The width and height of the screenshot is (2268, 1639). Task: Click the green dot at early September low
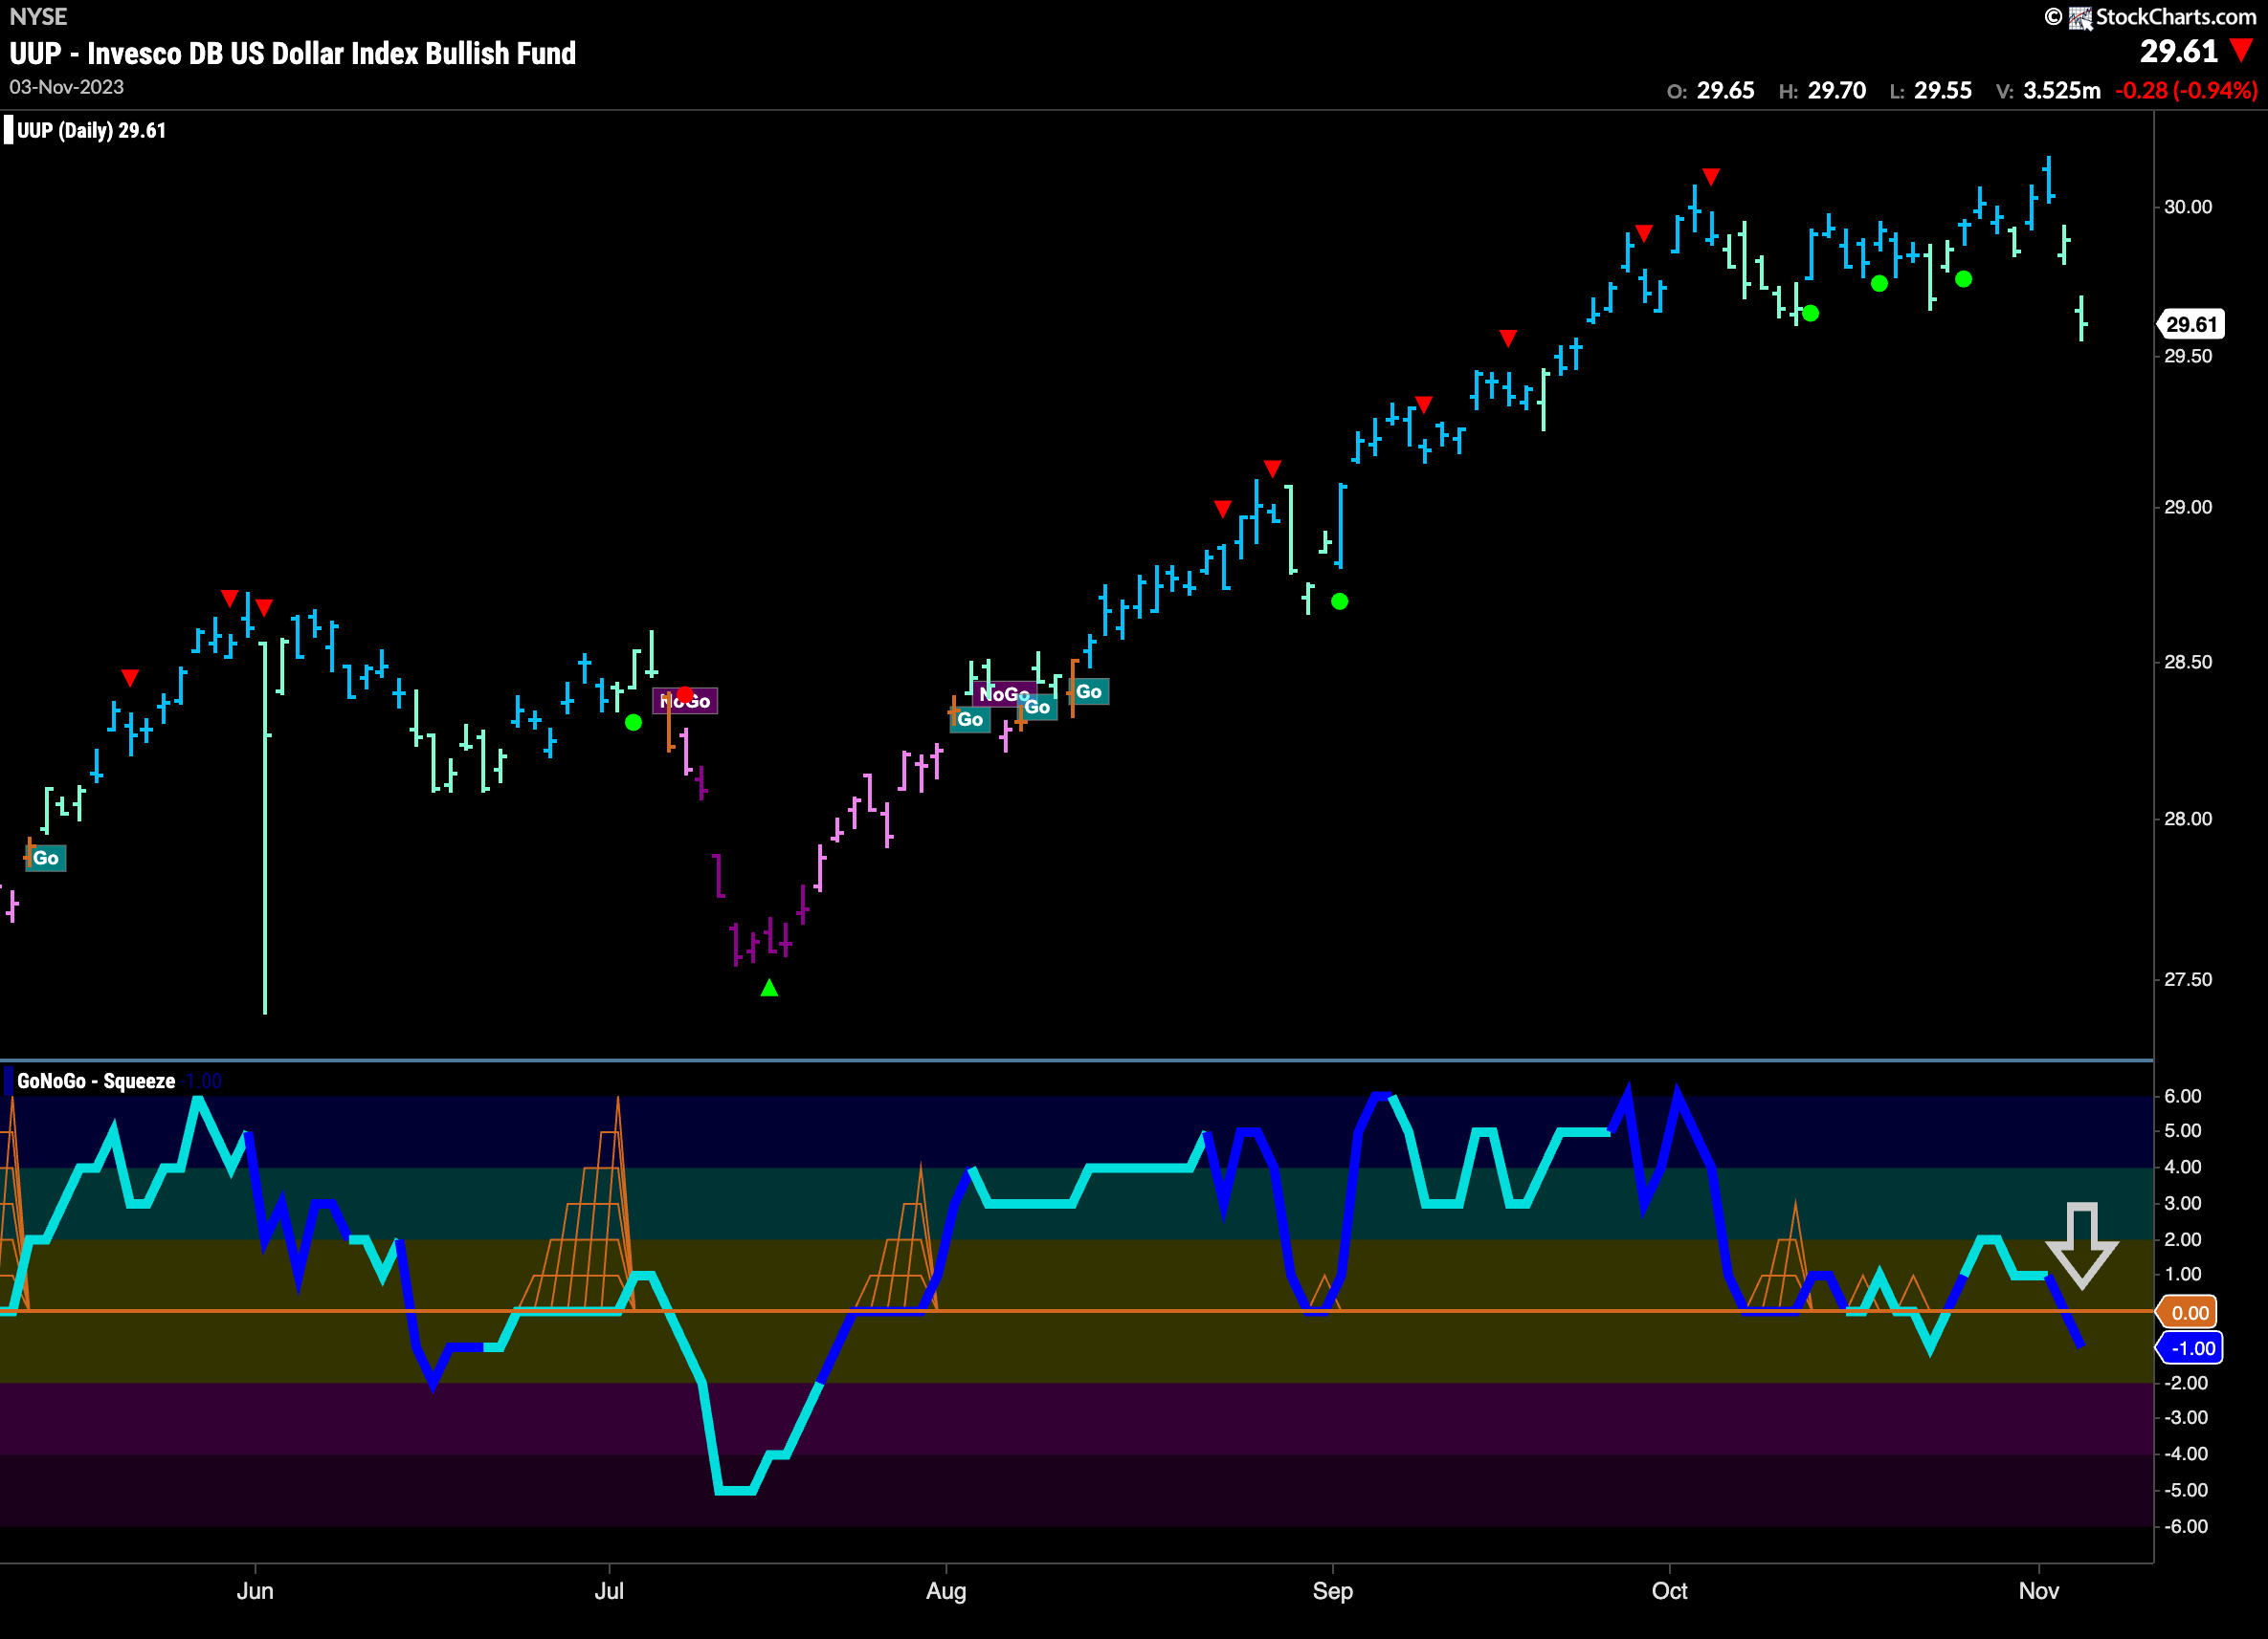(1340, 601)
